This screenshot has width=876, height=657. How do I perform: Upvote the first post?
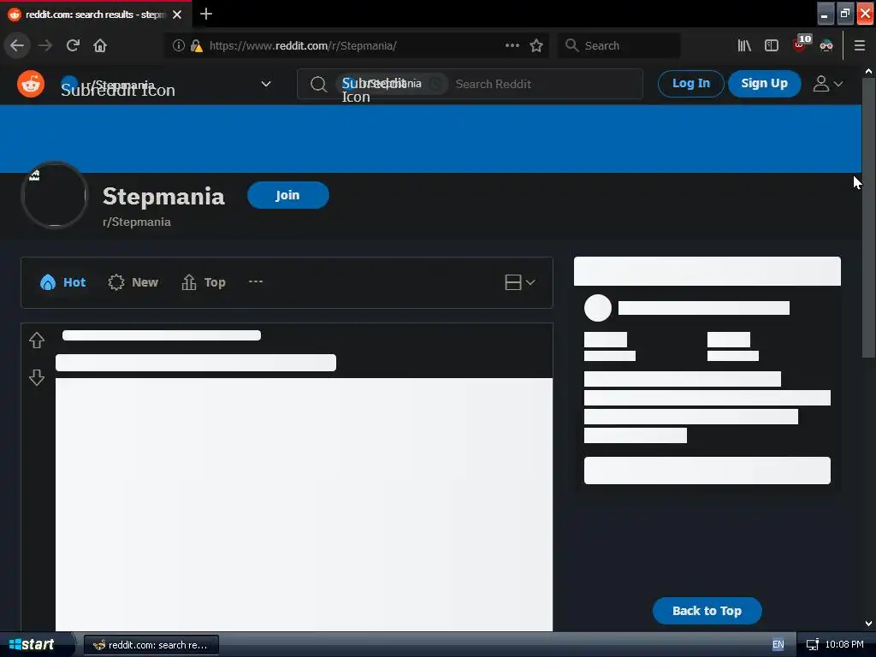(37, 340)
